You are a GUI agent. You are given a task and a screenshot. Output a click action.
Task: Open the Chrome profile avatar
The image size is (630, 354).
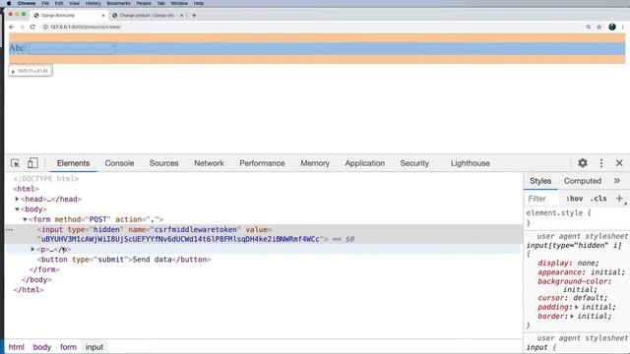(612, 27)
